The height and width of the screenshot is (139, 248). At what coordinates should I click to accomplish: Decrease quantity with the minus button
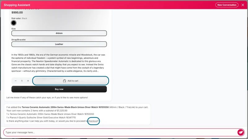click(16, 81)
